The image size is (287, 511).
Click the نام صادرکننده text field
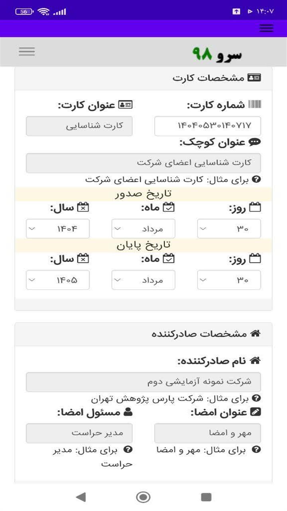point(143,382)
